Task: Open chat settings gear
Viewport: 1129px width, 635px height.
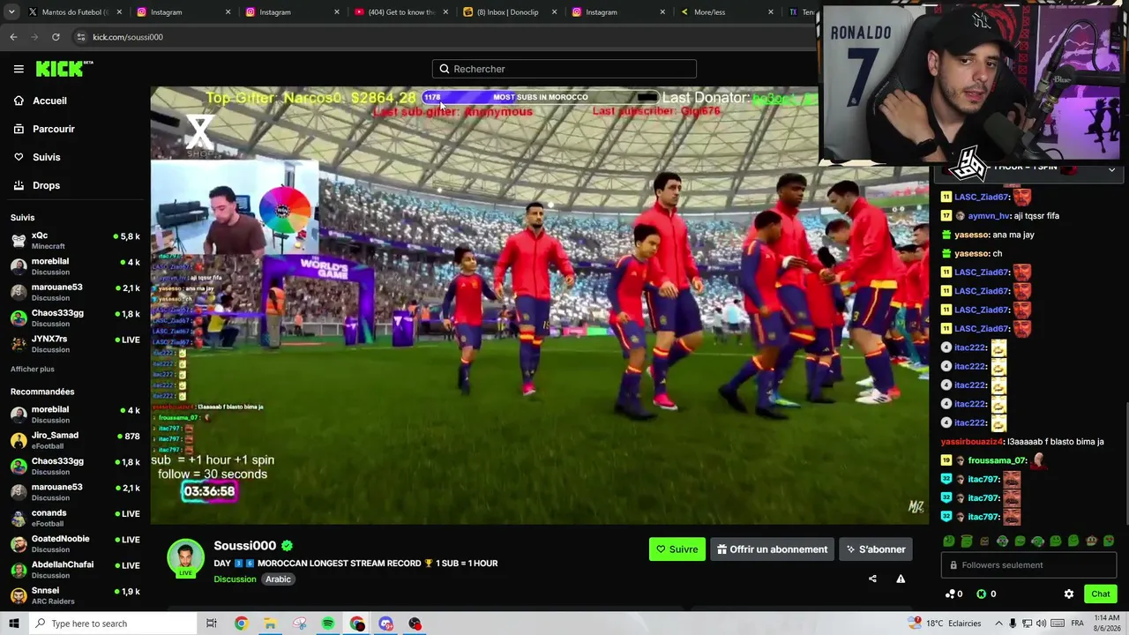Action: pyautogui.click(x=1069, y=594)
